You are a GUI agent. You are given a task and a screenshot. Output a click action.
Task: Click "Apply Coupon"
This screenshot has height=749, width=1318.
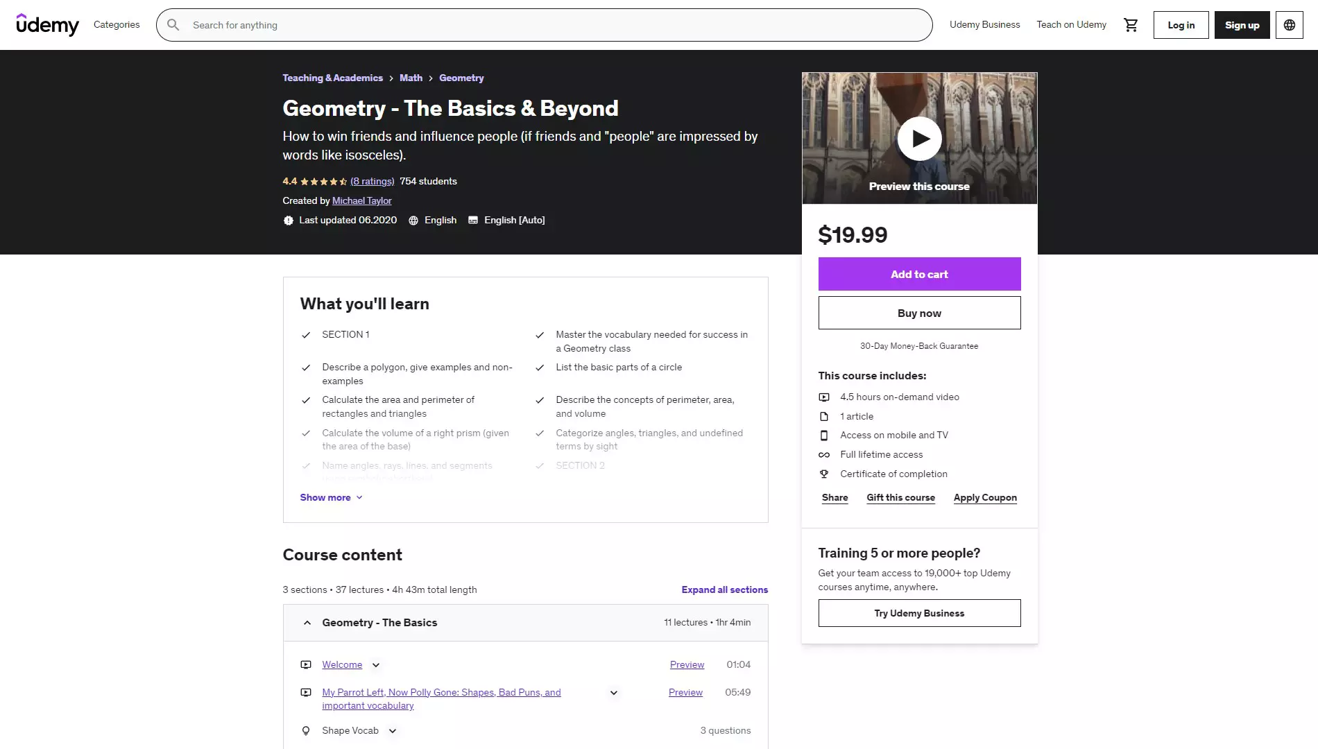coord(985,497)
